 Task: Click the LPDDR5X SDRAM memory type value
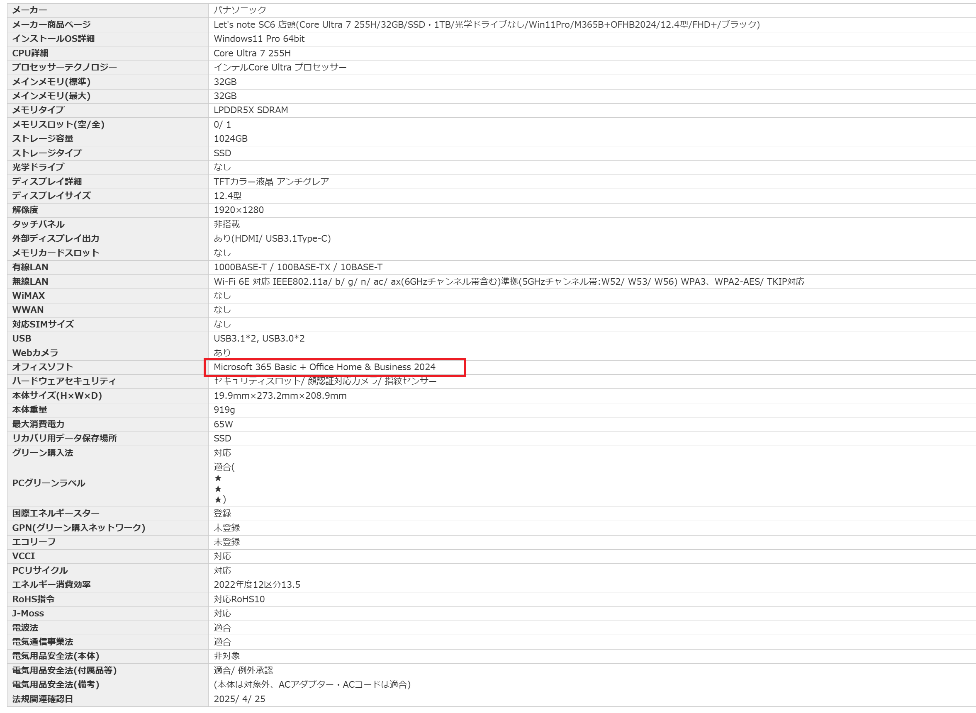(251, 110)
